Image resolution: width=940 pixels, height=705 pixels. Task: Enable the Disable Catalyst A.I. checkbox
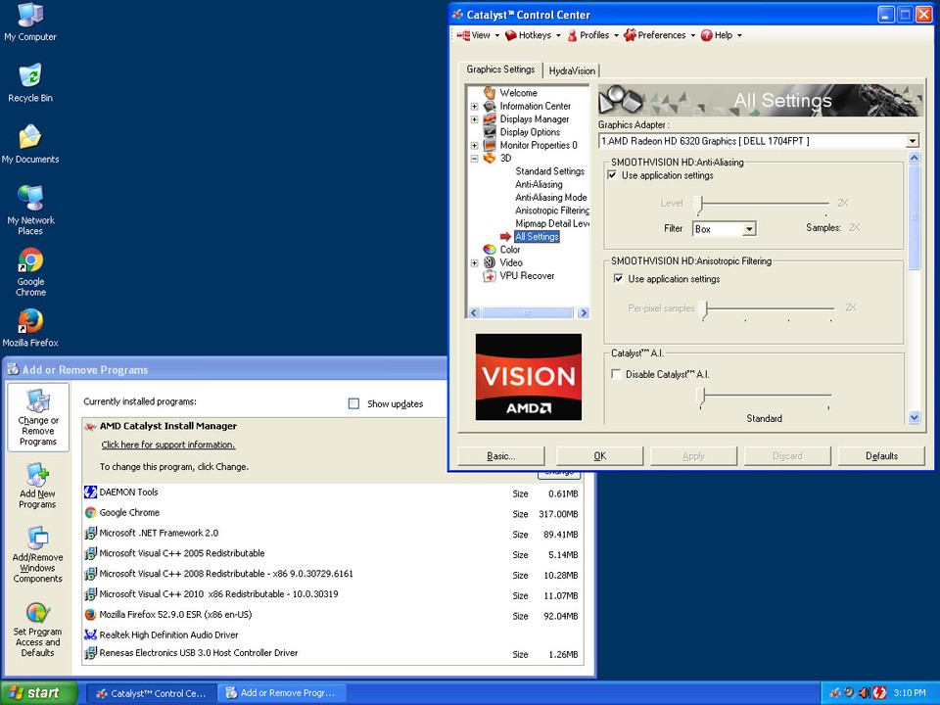click(x=616, y=374)
